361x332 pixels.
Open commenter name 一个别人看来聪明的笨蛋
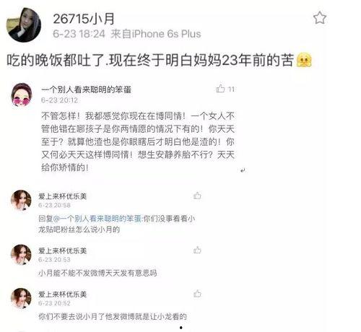[x=86, y=89]
